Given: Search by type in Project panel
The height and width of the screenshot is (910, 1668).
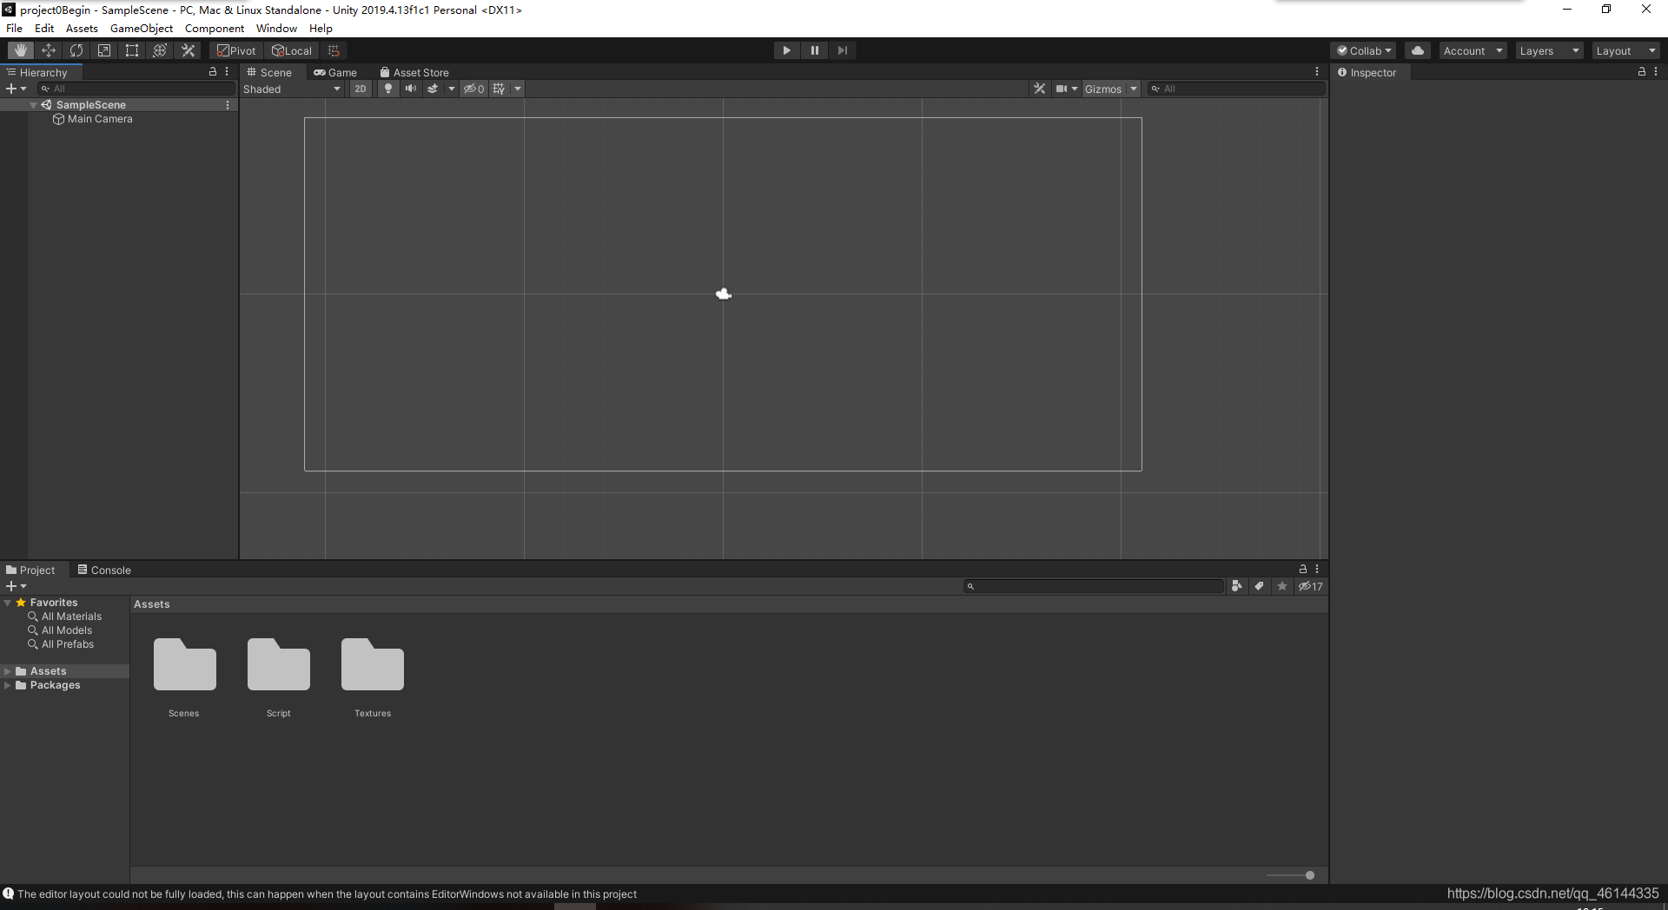Looking at the screenshot, I should click(1236, 586).
